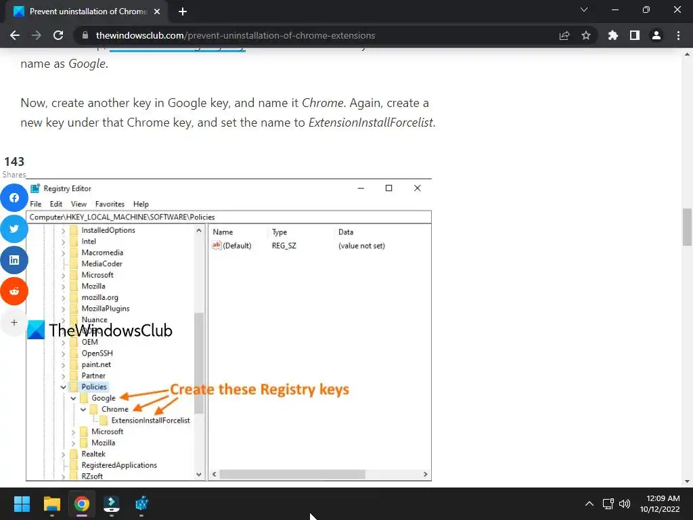
Task: Share the article on Reddit
Action: (x=14, y=291)
